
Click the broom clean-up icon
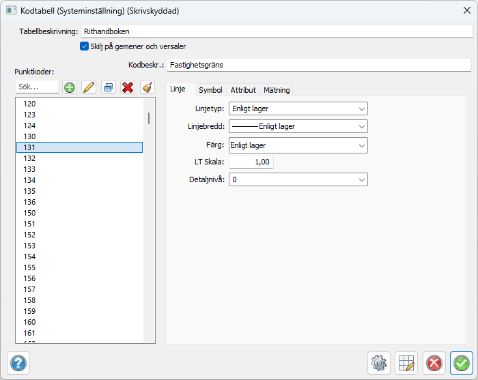click(x=147, y=87)
